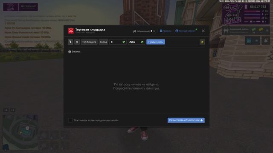Apply filters with Применить button
The width and height of the screenshot is (273, 153).
point(156,42)
